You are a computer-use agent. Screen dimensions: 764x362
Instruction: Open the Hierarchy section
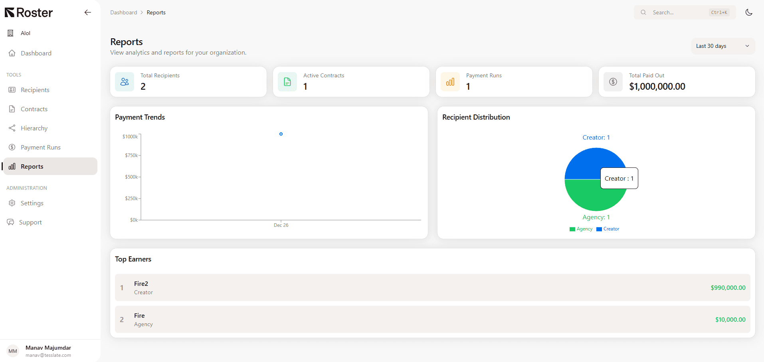34,128
